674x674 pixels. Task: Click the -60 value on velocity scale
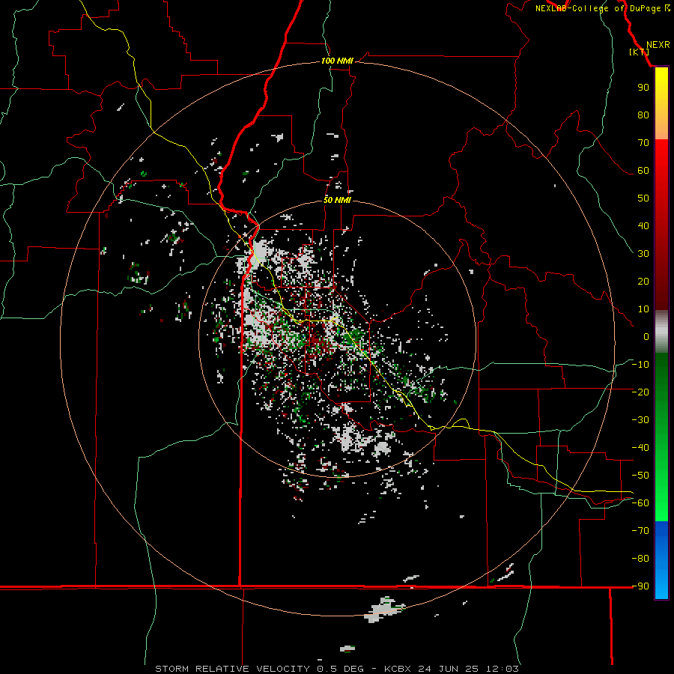coord(640,503)
